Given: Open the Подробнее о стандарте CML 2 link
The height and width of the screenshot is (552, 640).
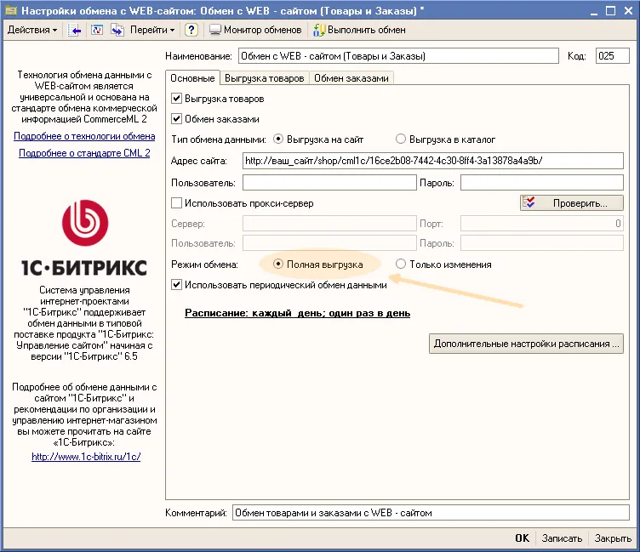Looking at the screenshot, I should (84, 153).
